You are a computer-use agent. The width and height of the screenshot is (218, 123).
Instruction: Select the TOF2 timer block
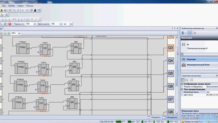point(45,50)
